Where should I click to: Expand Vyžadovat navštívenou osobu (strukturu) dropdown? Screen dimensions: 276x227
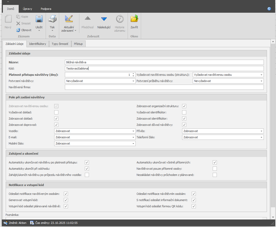coord(261,75)
